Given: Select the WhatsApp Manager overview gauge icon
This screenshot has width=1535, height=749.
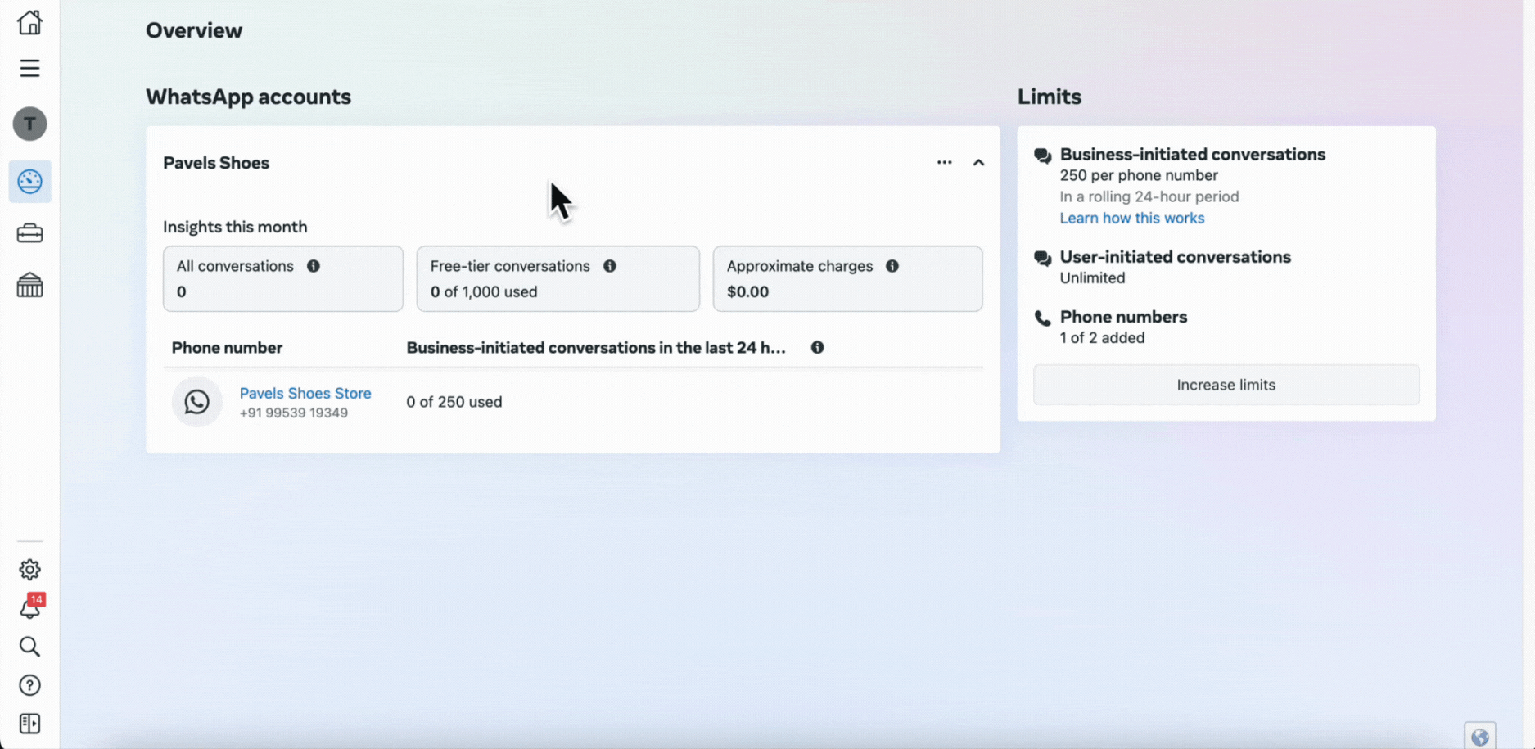Looking at the screenshot, I should coord(29,181).
